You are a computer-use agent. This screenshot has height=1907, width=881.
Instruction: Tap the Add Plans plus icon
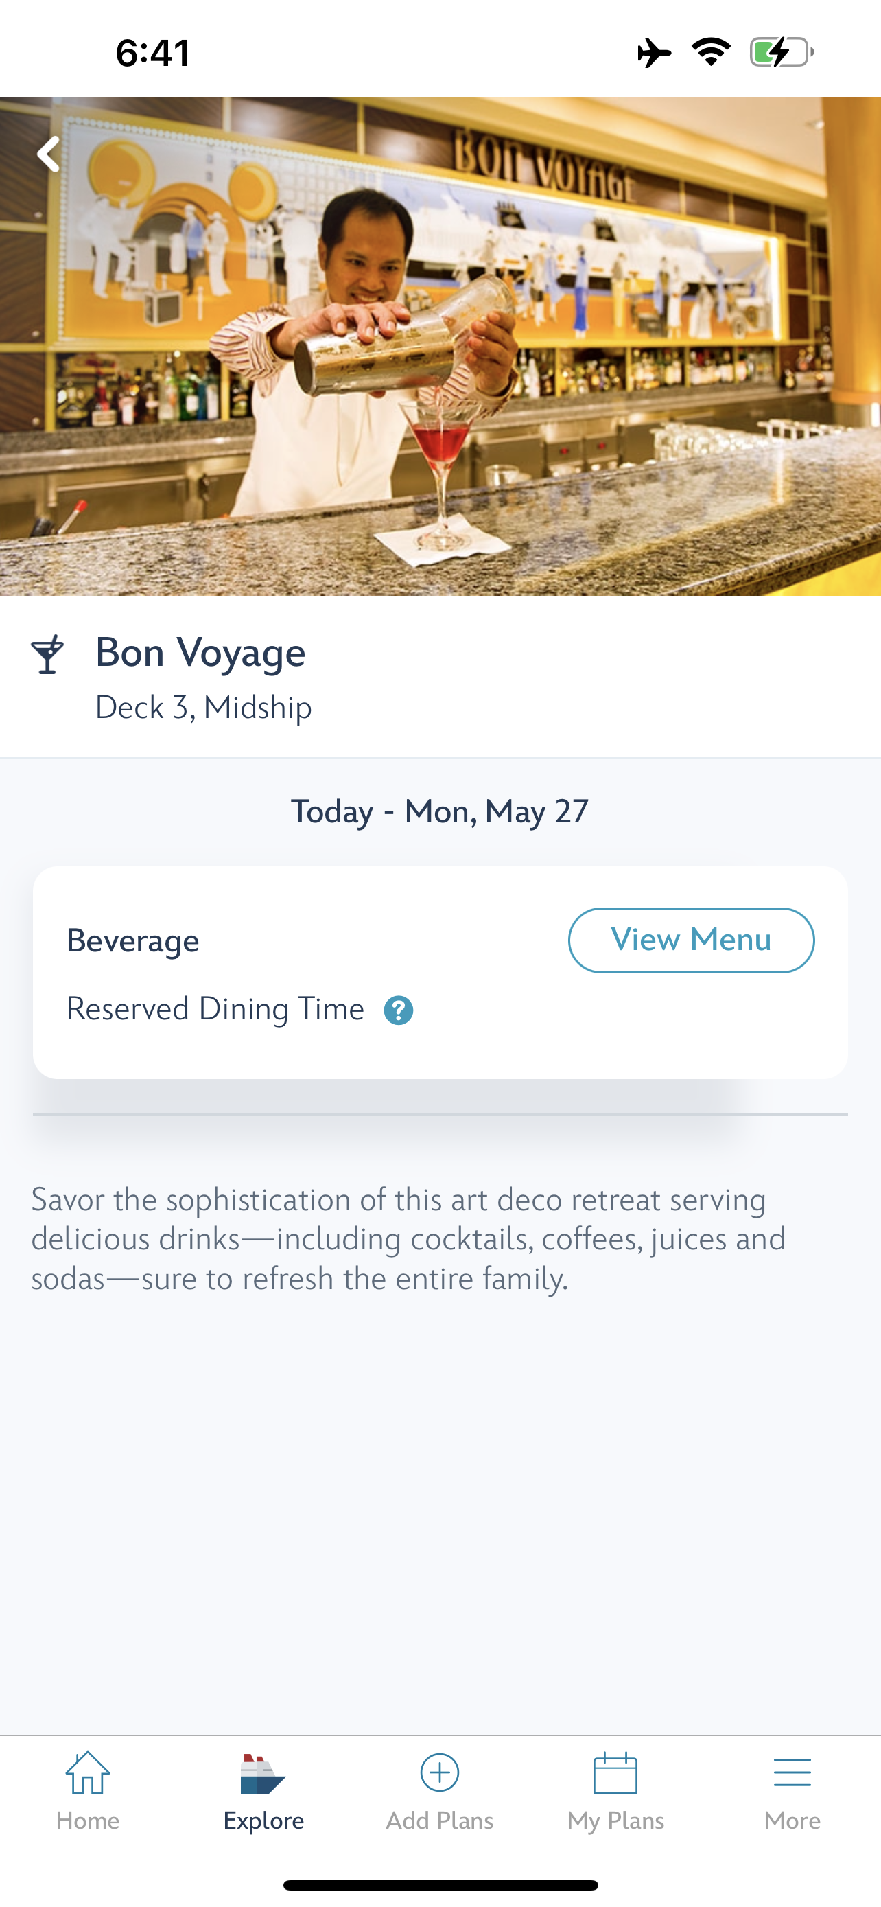point(439,1772)
